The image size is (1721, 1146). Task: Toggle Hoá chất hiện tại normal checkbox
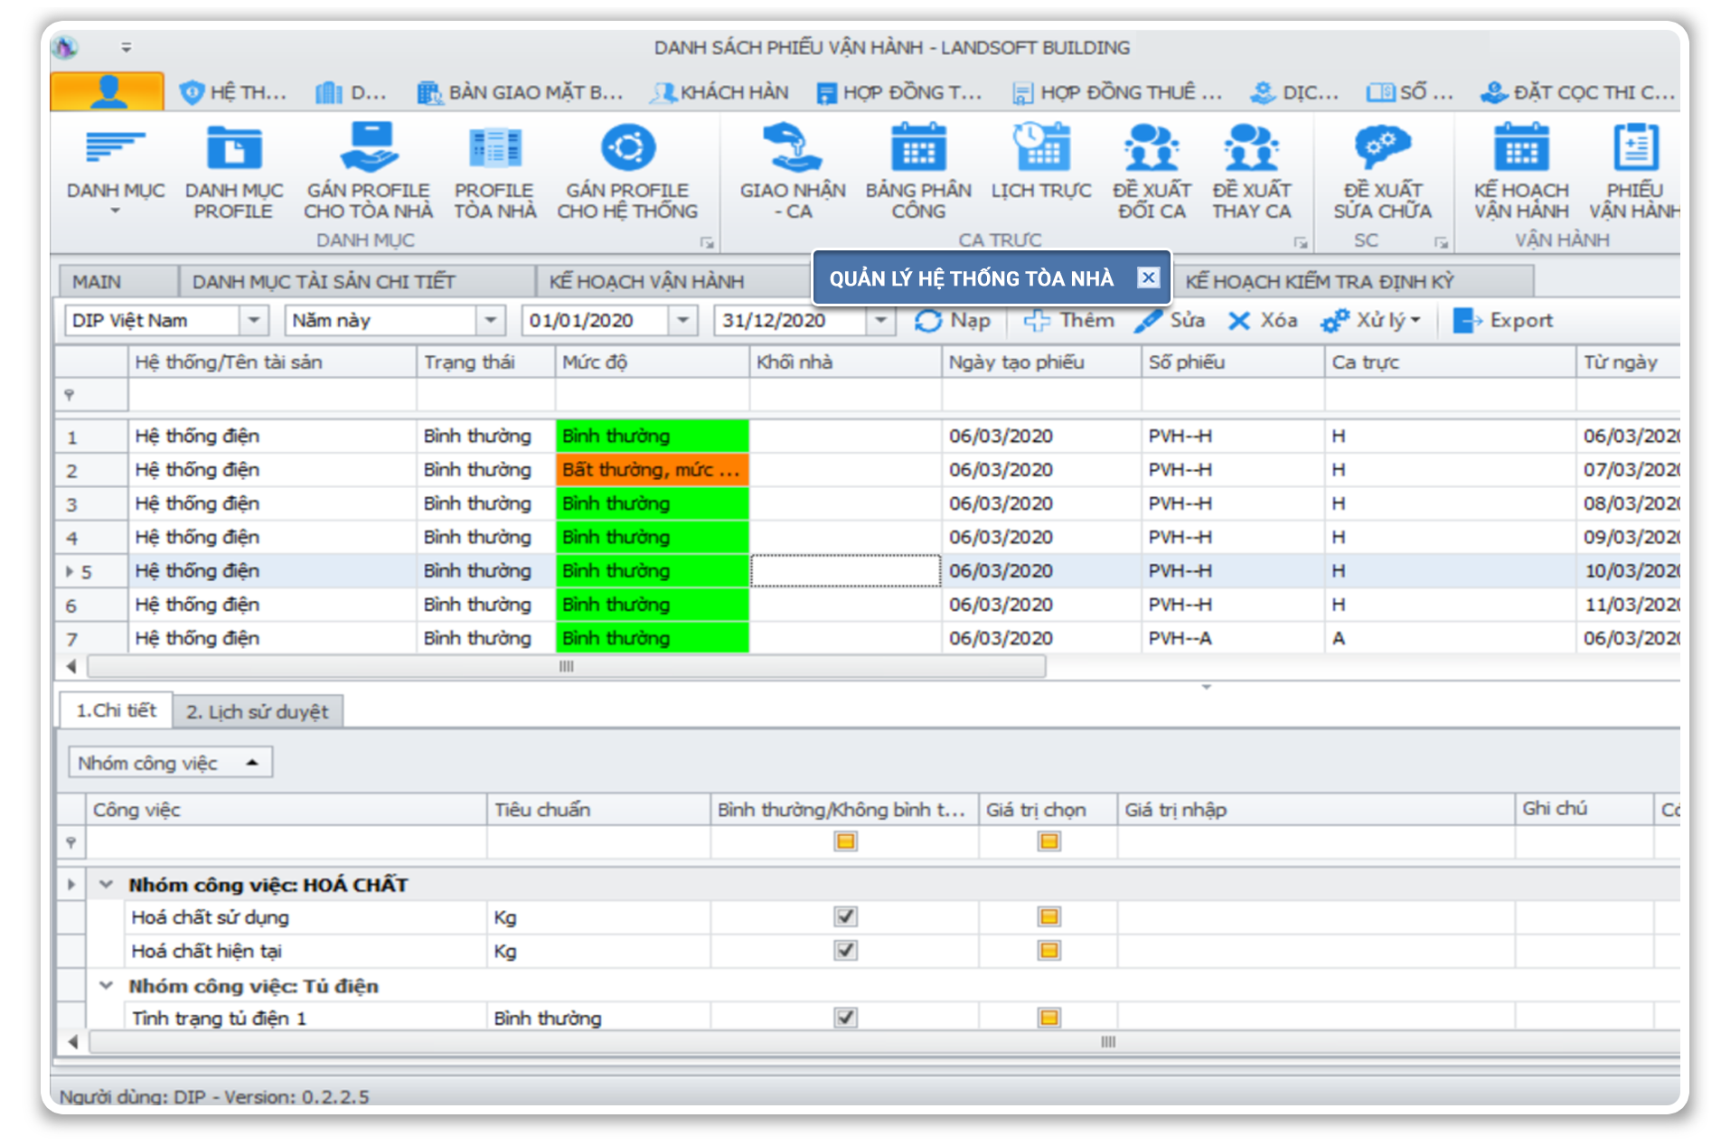(x=845, y=950)
